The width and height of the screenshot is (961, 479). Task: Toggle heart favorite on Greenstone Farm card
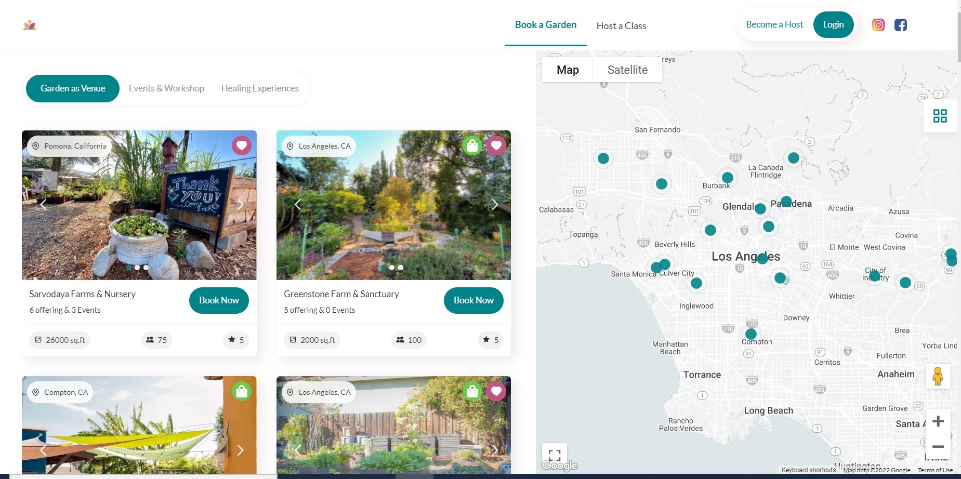[496, 145]
